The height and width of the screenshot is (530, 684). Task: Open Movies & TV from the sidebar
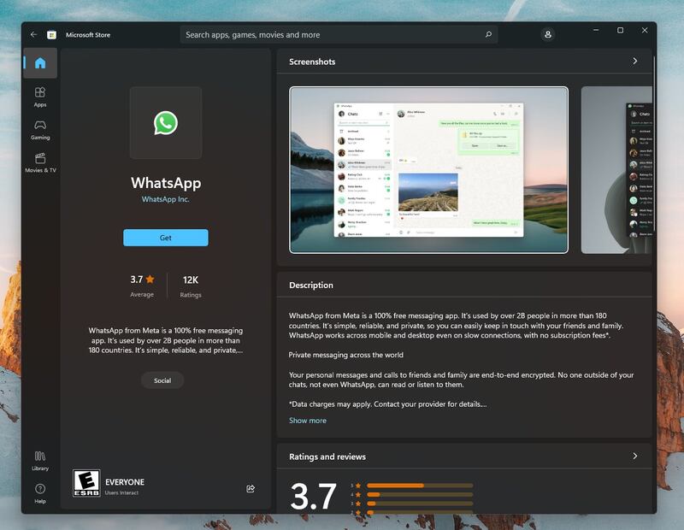click(38, 162)
